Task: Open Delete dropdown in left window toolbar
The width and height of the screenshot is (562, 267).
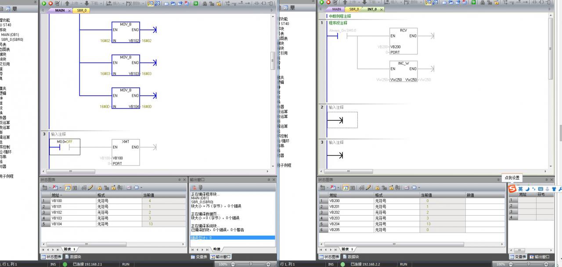Action: 143,3
